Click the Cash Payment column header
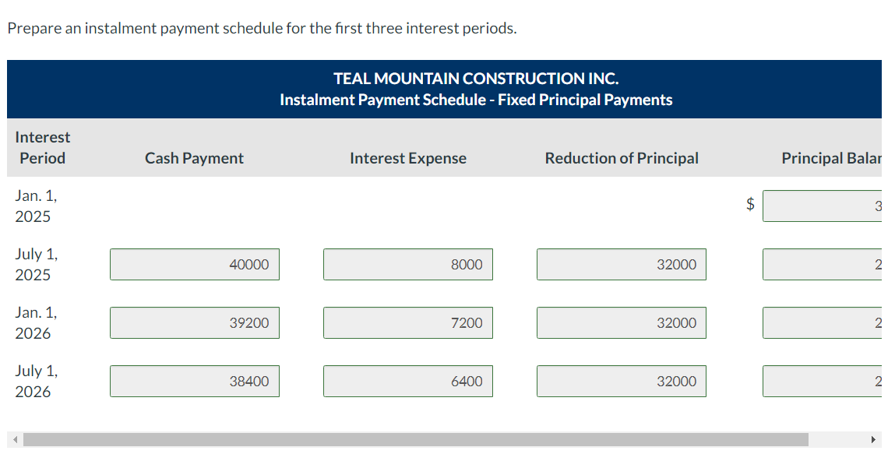 click(x=194, y=158)
